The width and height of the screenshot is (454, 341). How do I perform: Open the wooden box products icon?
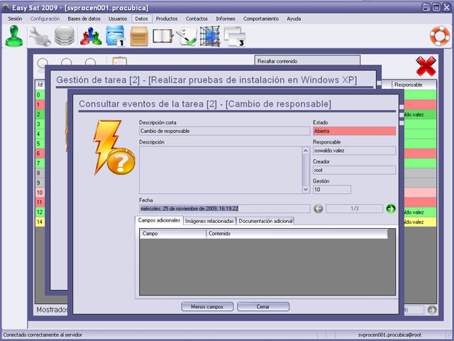point(139,36)
